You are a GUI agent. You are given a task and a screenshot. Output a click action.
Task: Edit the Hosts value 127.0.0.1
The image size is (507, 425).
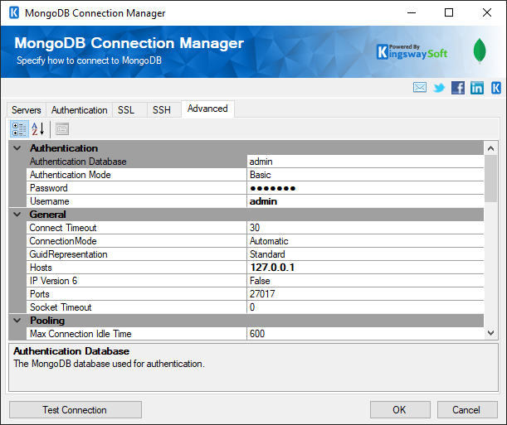coord(365,268)
